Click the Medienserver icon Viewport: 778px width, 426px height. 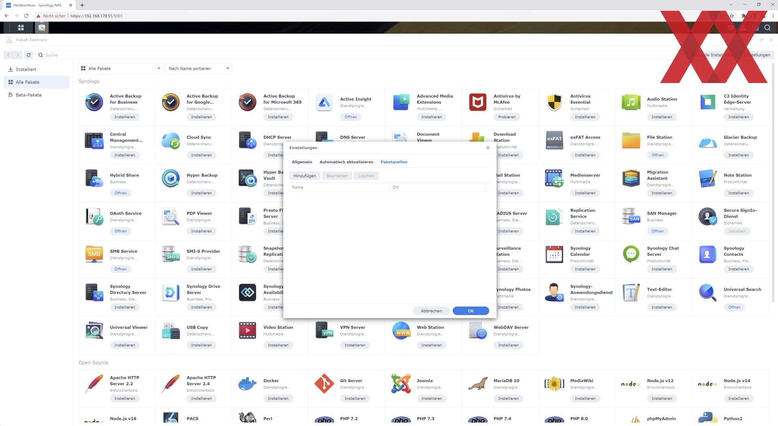554,179
